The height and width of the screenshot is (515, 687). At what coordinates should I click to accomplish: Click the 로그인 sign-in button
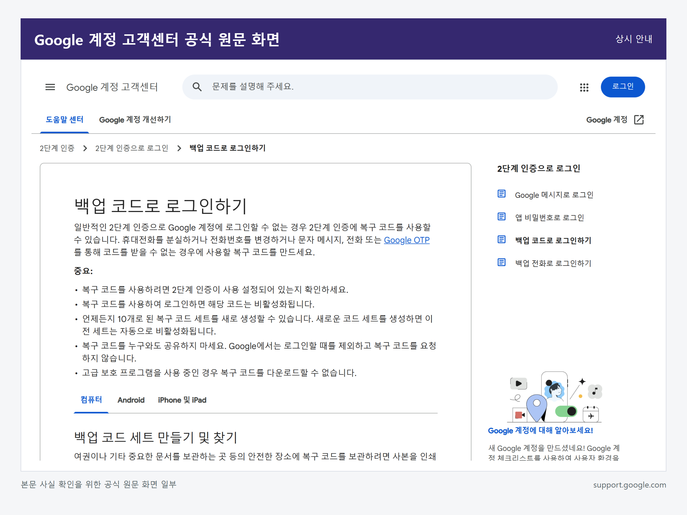[x=622, y=87]
